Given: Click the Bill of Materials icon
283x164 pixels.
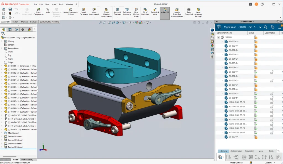Looking at the screenshot, I should point(145,12).
